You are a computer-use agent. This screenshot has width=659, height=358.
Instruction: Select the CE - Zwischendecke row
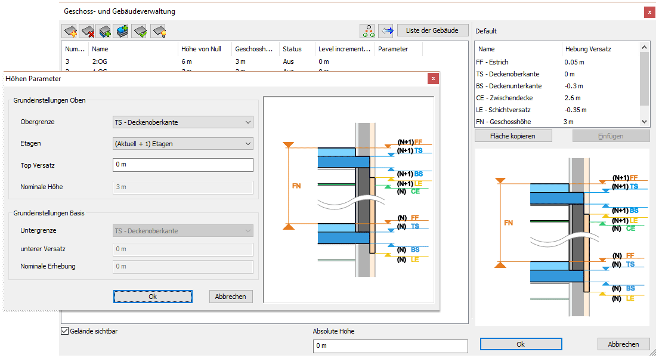pos(557,98)
